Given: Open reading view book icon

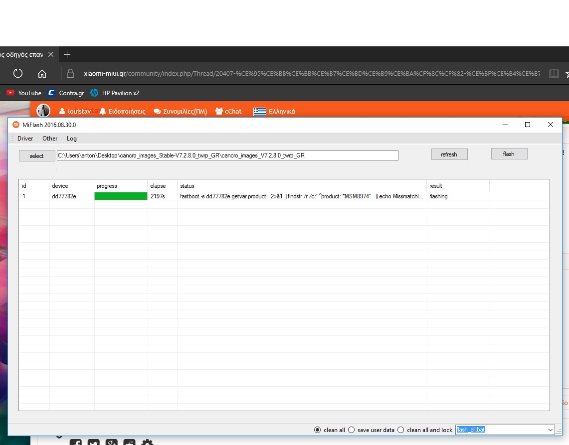Looking at the screenshot, I should tap(554, 74).
